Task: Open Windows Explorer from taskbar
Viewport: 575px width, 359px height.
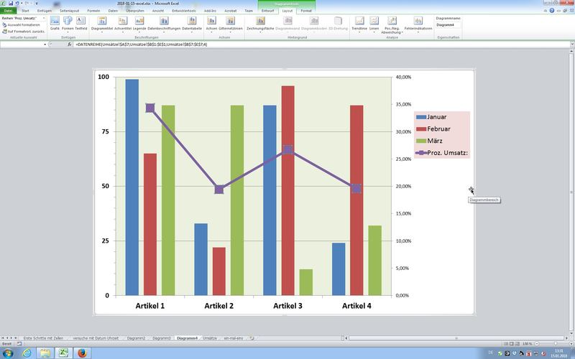Action: (x=45, y=353)
